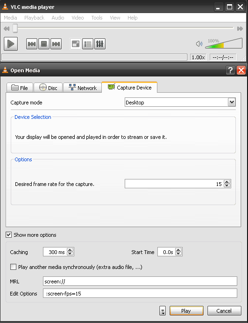Increase the Start Time value
The width and height of the screenshot is (248, 323).
click(x=178, y=250)
